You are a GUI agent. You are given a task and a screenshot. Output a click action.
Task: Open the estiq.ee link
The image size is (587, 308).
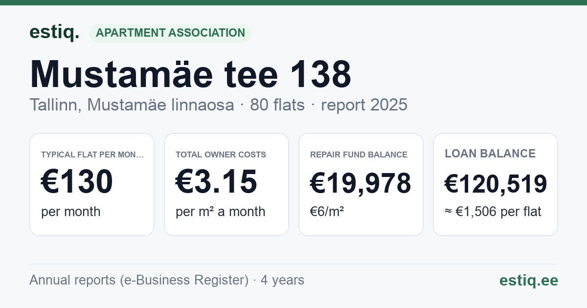tap(528, 280)
